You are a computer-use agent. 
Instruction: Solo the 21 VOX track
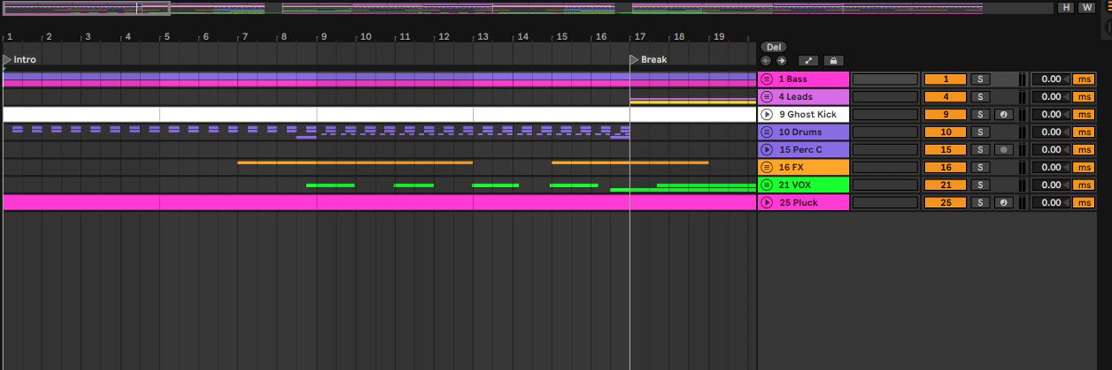(x=980, y=185)
